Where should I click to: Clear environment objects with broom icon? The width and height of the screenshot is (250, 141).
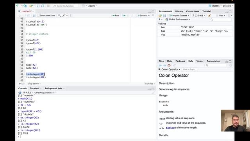point(209,16)
